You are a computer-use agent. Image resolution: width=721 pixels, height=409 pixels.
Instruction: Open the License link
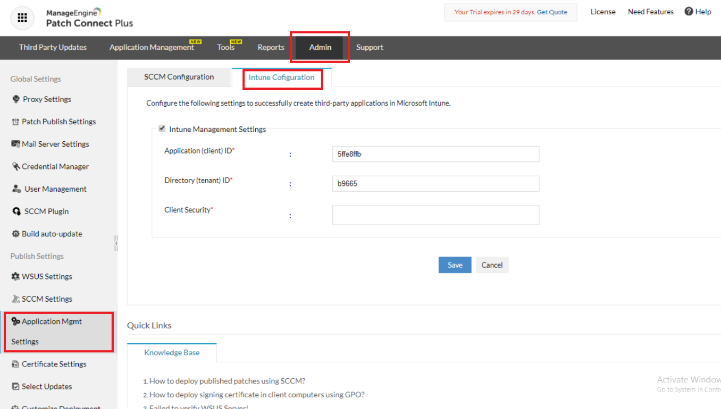coord(603,12)
